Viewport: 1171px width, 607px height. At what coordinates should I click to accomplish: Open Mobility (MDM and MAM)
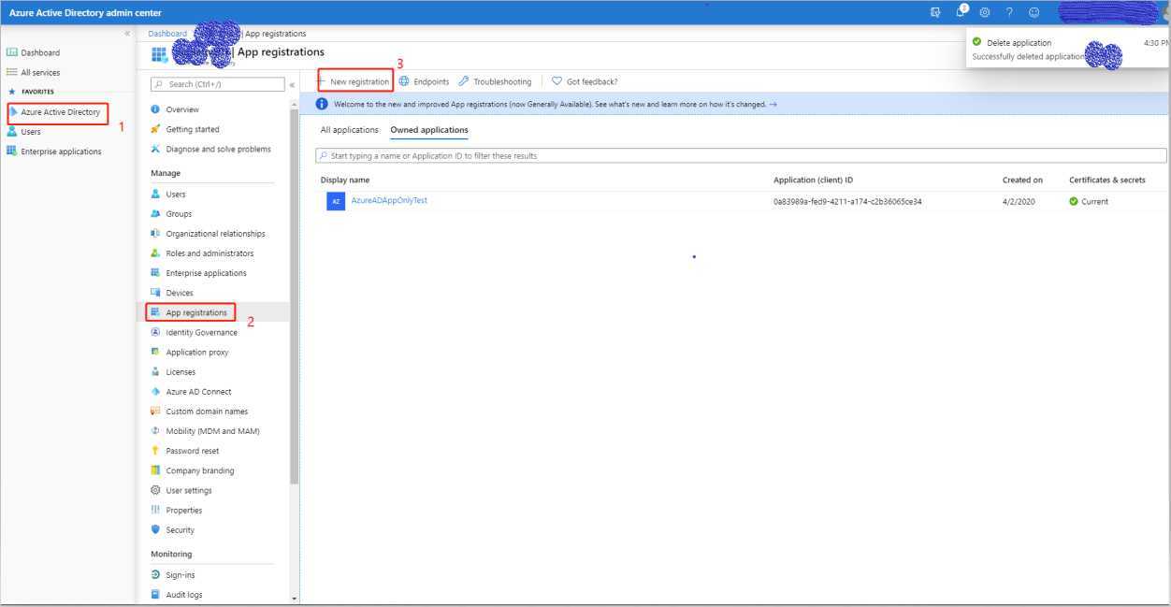(x=212, y=431)
